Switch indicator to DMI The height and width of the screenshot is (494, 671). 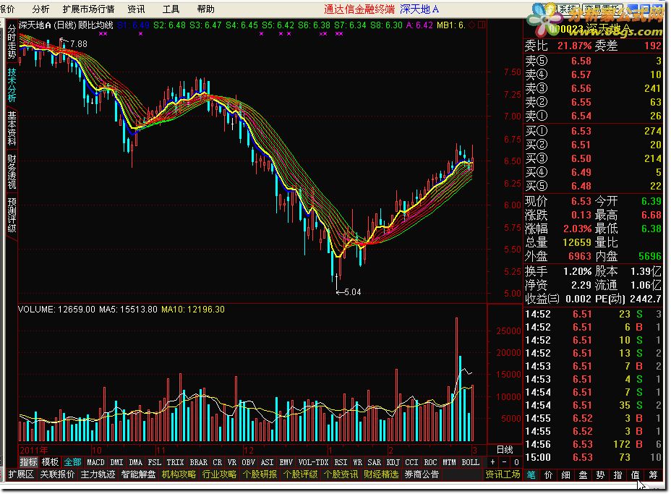(x=116, y=462)
